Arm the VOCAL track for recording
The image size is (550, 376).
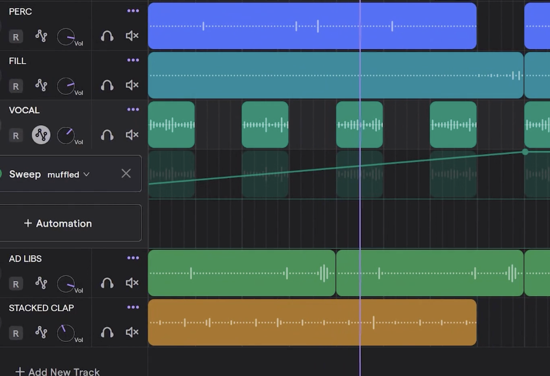(x=16, y=136)
